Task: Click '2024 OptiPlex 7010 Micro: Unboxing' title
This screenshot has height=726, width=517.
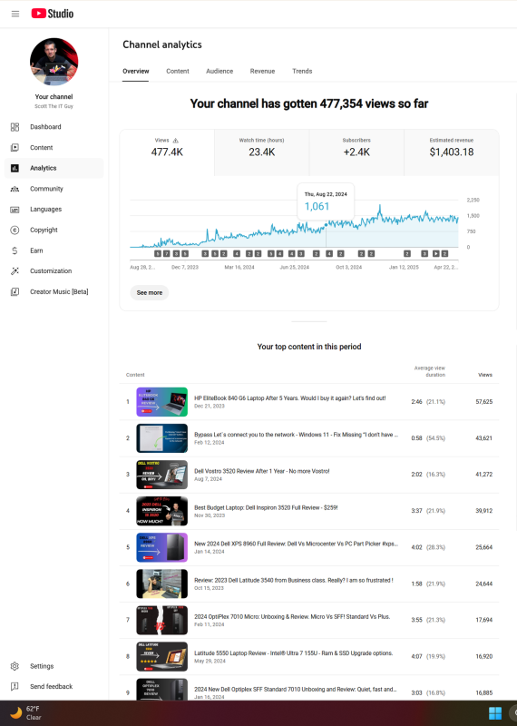Action: tap(292, 617)
